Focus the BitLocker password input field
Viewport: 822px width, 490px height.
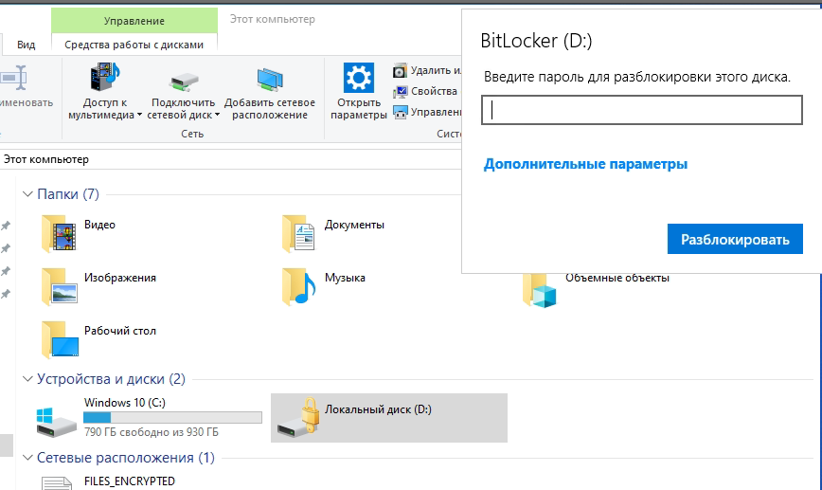pos(642,110)
